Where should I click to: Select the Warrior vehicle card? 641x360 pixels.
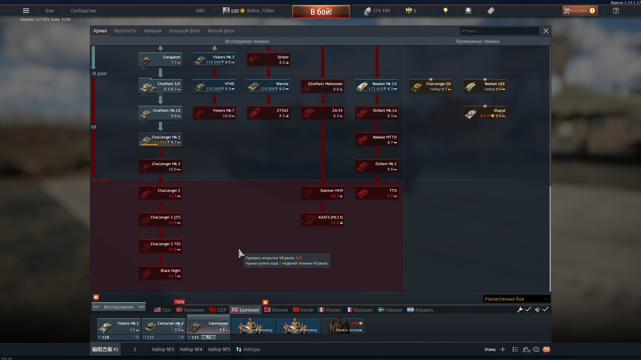(x=269, y=86)
